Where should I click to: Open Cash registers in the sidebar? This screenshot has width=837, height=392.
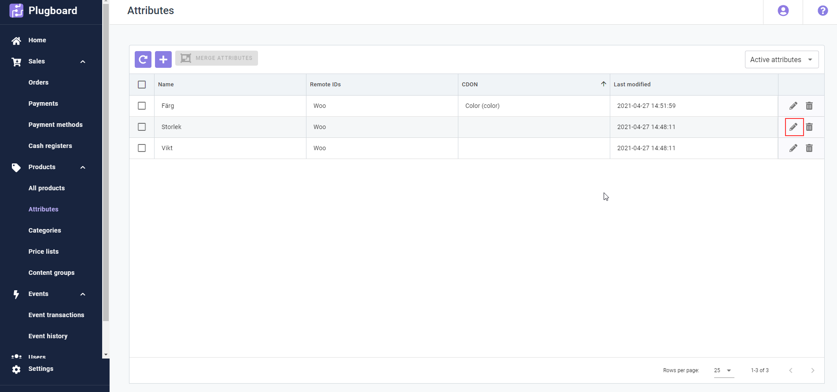tap(51, 146)
